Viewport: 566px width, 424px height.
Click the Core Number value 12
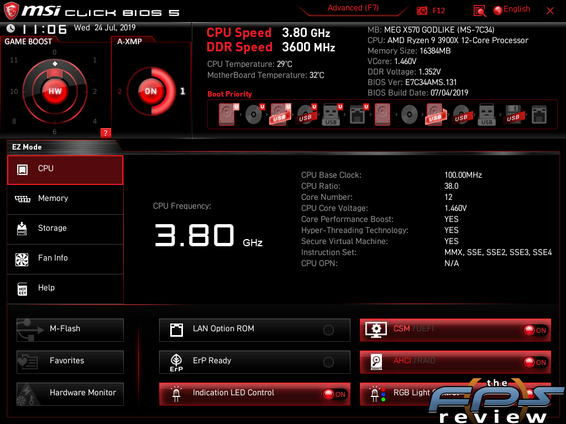click(448, 197)
